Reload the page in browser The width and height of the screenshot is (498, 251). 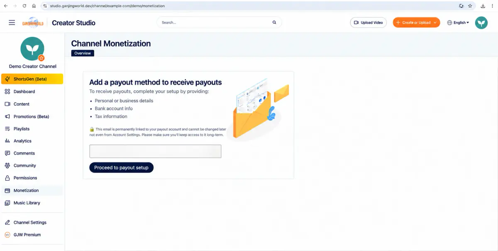click(x=24, y=6)
